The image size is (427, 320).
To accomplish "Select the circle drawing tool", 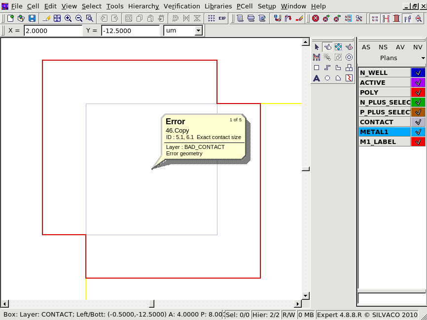I will point(327,78).
